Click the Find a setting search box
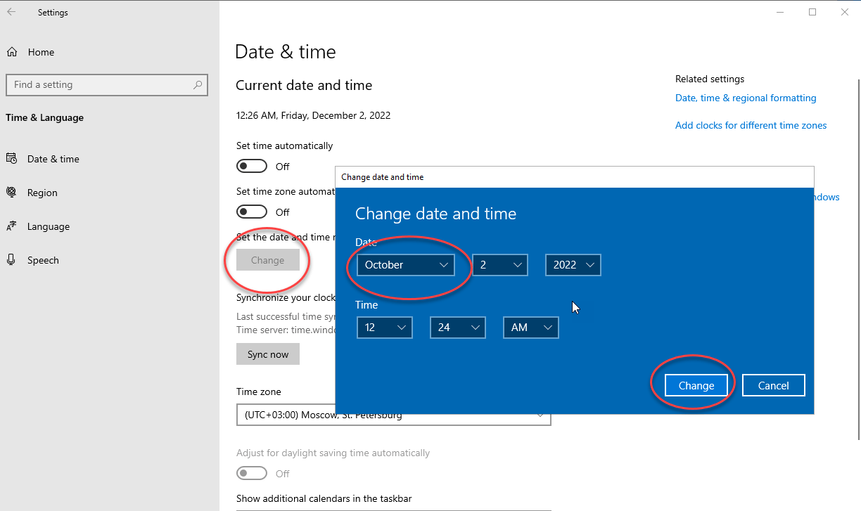Image resolution: width=861 pixels, height=511 pixels. click(107, 84)
